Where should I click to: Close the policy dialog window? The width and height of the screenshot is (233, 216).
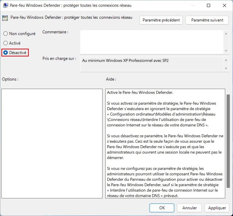(224, 5)
